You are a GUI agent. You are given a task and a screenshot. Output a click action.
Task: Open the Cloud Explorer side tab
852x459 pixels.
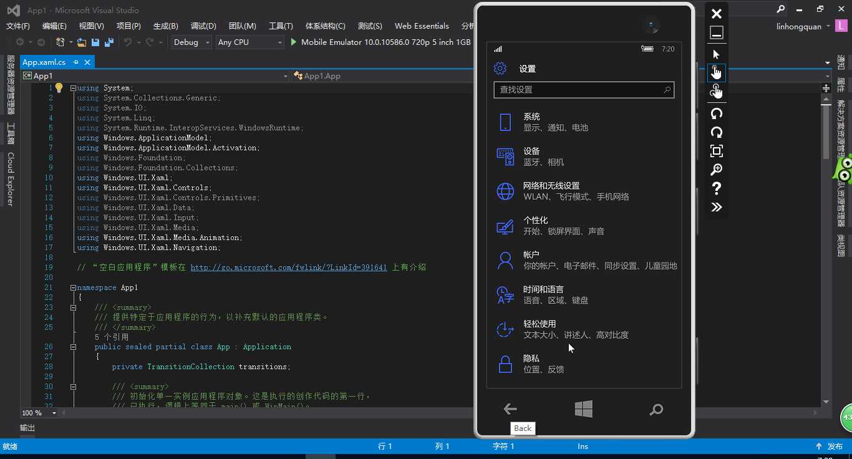pyautogui.click(x=10, y=179)
